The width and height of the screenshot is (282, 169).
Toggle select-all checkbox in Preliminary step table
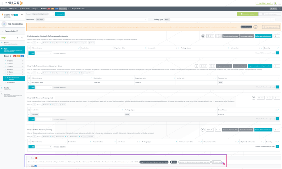click(x=29, y=48)
